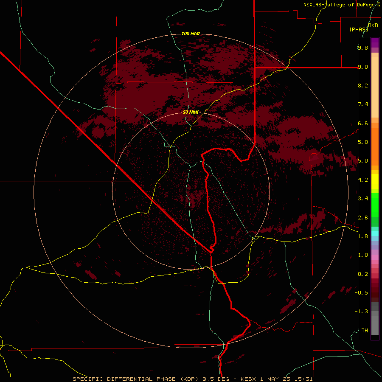Click the [PHAS] units label

359,29
